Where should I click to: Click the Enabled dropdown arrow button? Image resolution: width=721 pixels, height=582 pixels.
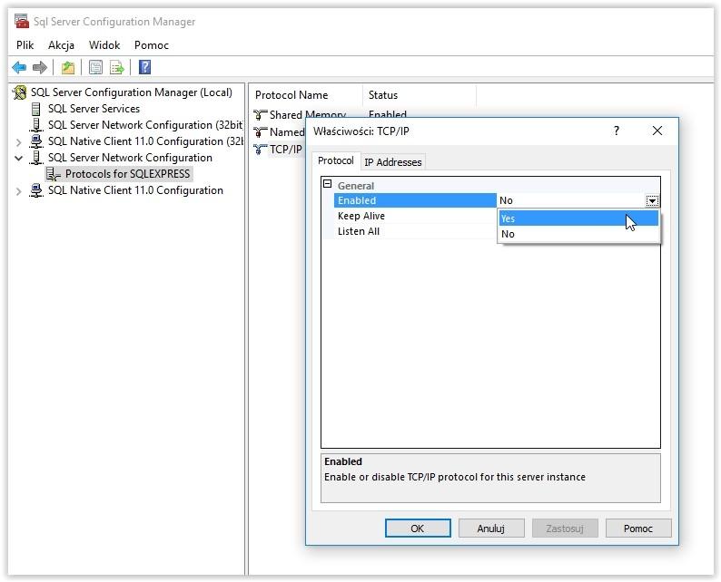(x=652, y=200)
